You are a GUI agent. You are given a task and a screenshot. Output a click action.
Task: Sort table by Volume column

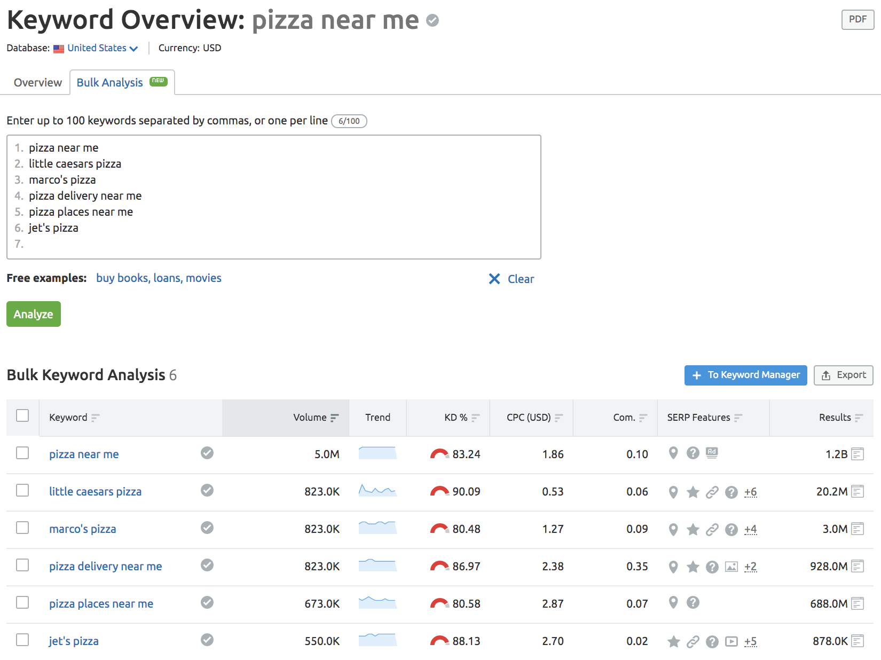[x=316, y=418]
